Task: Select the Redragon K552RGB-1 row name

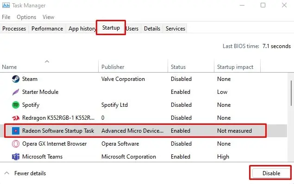Action: point(58,118)
